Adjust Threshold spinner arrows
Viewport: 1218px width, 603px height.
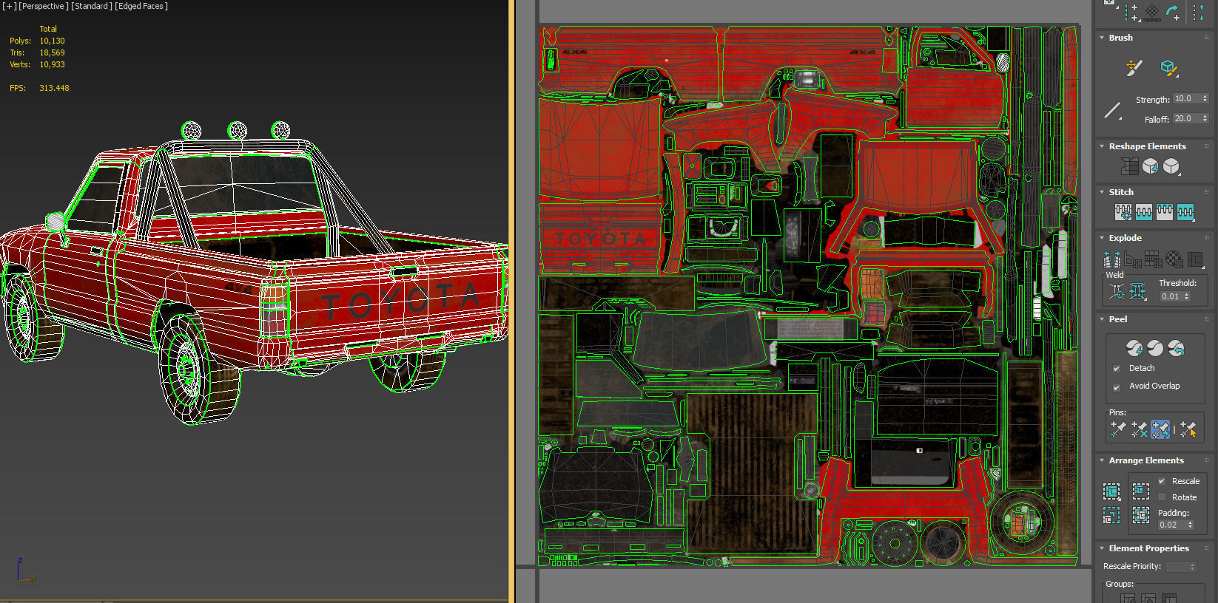(1187, 296)
